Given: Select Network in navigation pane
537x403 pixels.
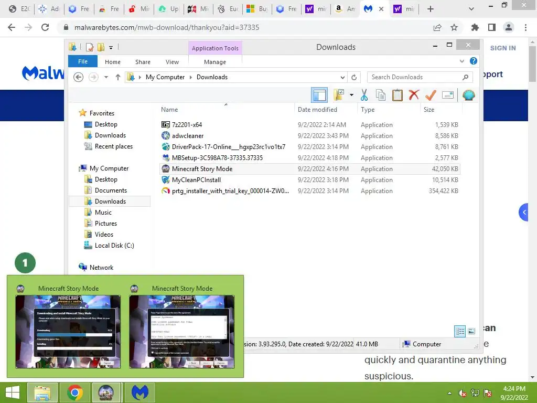Looking at the screenshot, I should [x=101, y=267].
